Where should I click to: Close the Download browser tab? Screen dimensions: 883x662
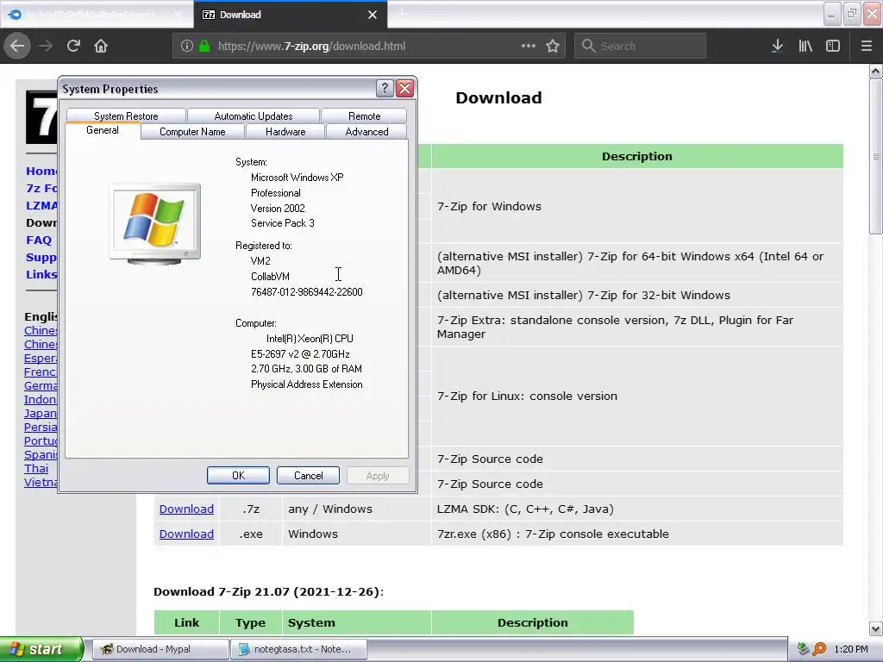pyautogui.click(x=373, y=15)
